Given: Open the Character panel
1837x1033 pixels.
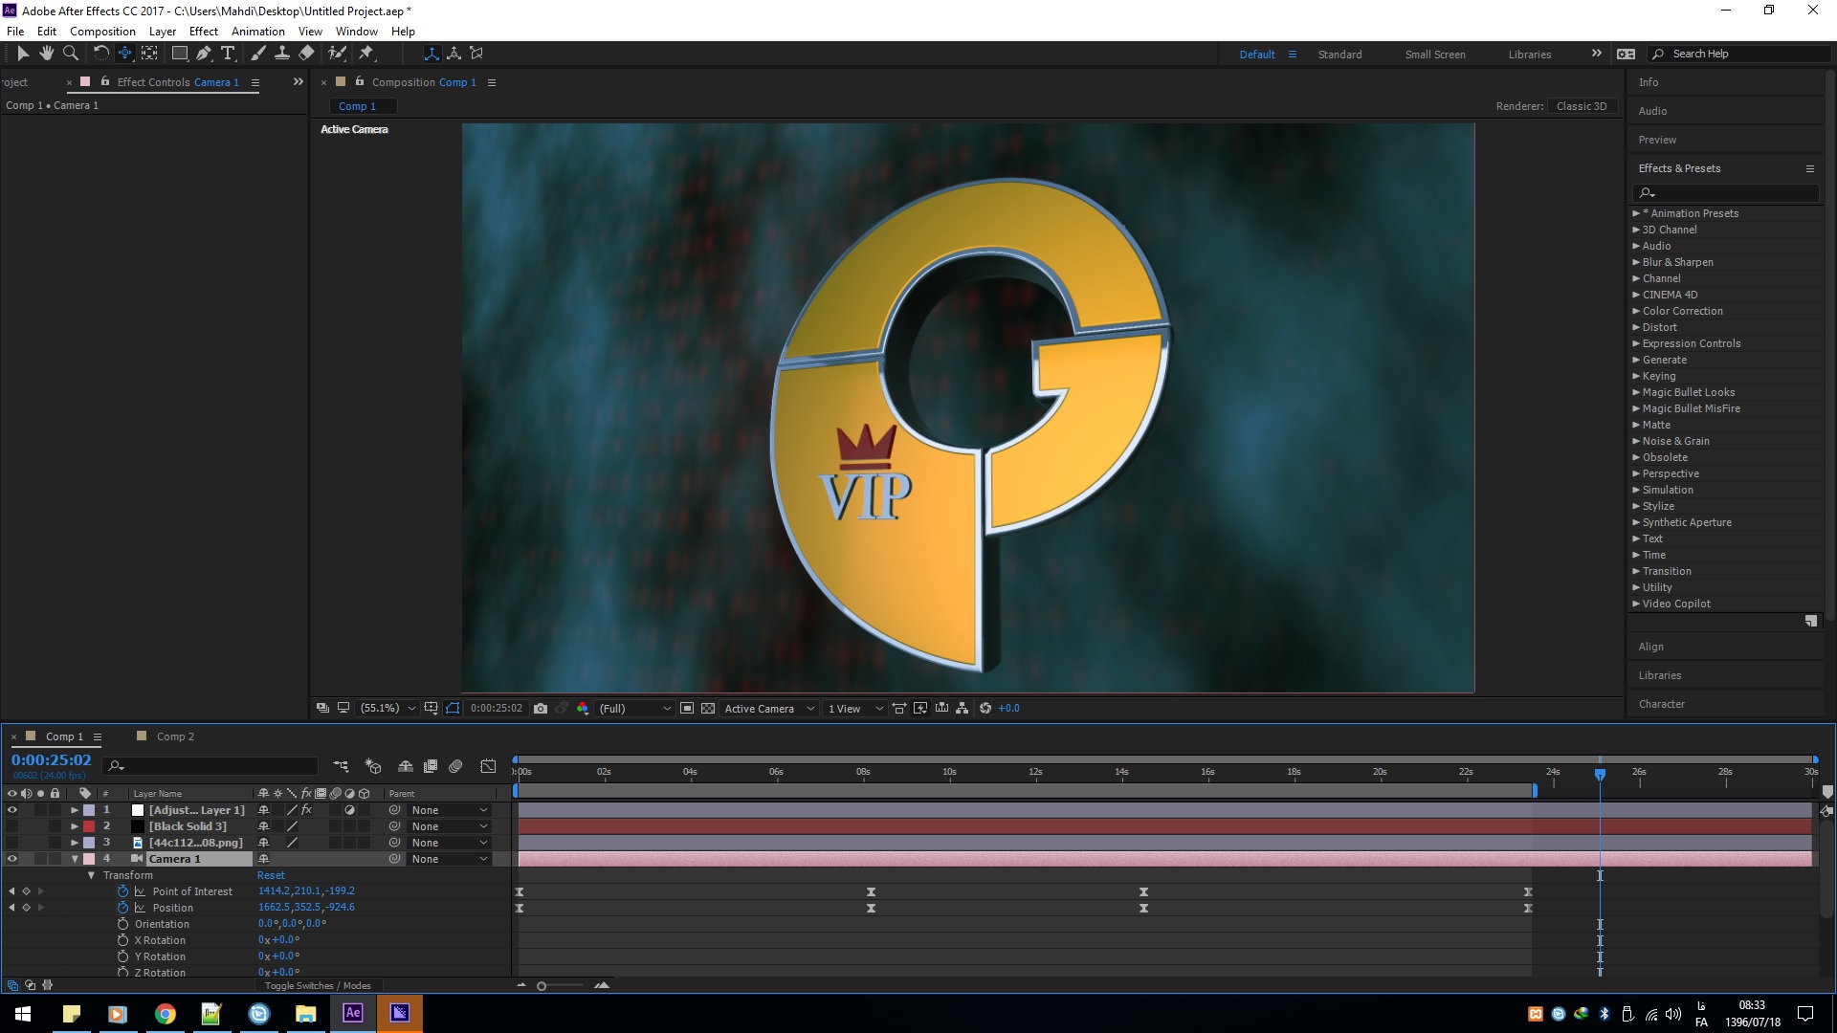Looking at the screenshot, I should pyautogui.click(x=1662, y=704).
